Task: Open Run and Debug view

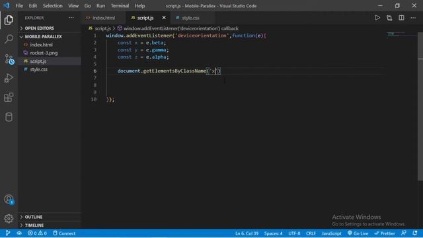Action: point(9,78)
